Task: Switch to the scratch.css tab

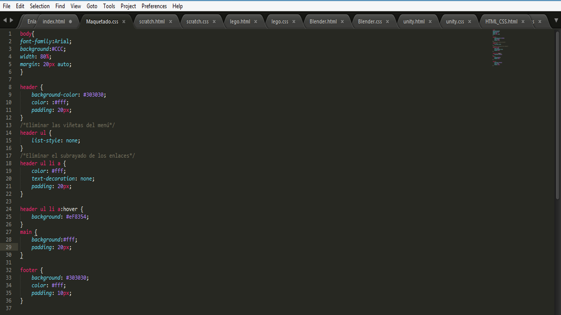Action: 197,22
